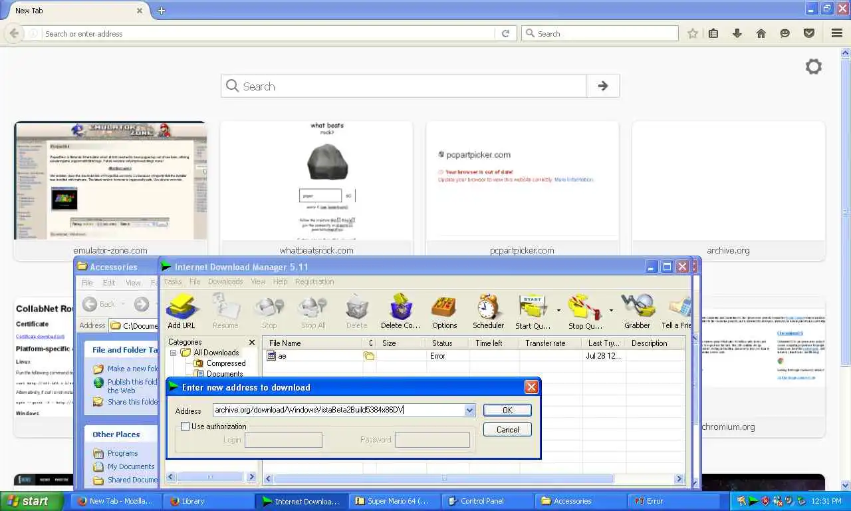Click the Start Queue icon

(x=533, y=312)
